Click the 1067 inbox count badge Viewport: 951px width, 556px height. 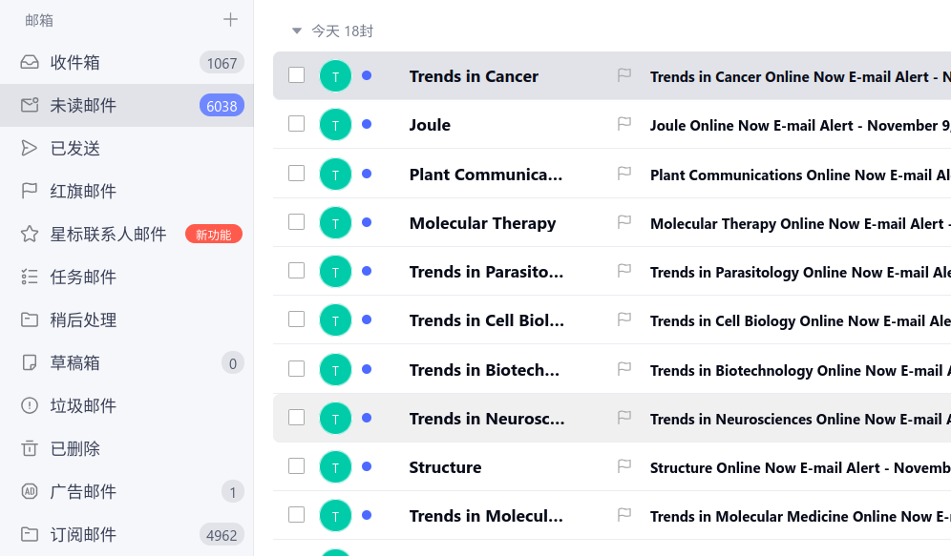222,63
